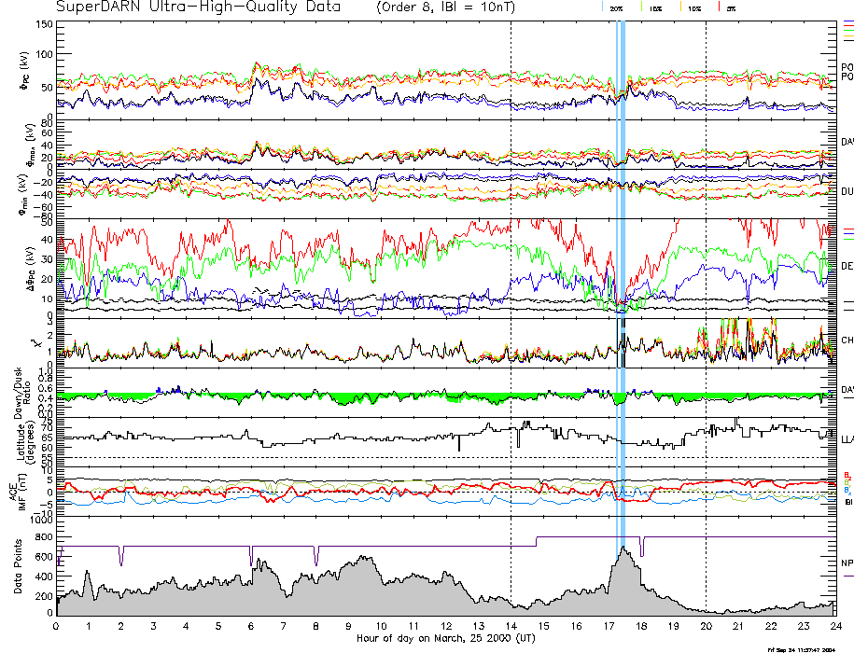This screenshot has width=854, height=653.
Task: Click the "(Order 8, |B| = 10nT)" subtitle
Action: [455, 7]
